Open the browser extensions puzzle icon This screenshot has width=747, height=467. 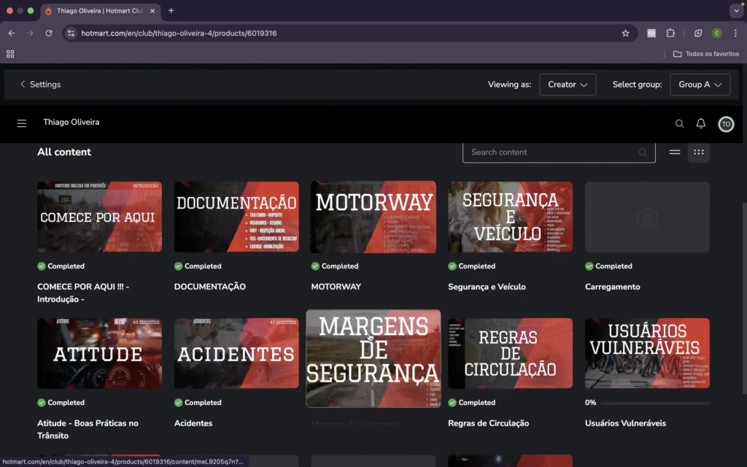(x=670, y=33)
